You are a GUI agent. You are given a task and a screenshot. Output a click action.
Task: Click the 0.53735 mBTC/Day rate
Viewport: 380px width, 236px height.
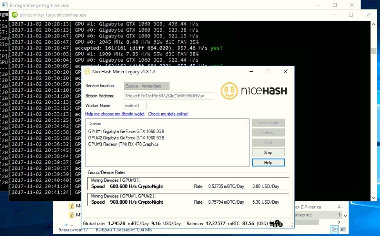[226, 186]
